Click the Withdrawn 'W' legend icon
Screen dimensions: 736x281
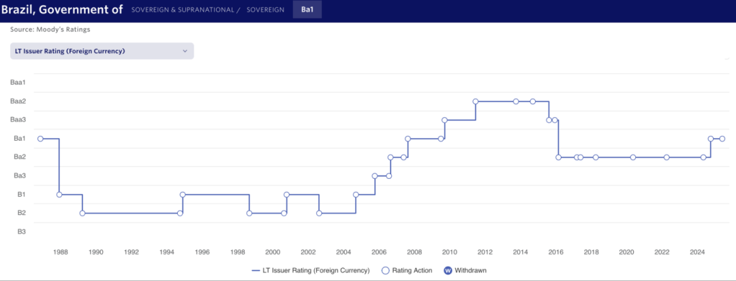(448, 270)
